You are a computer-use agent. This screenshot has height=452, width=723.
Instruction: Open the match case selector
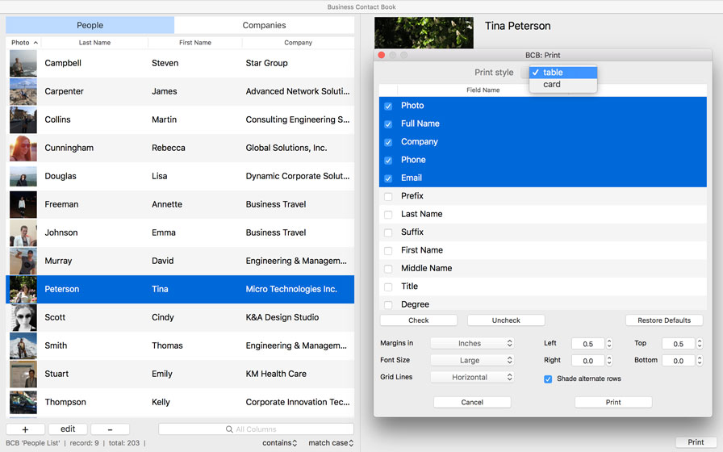coord(331,442)
